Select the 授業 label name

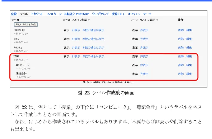(16, 56)
